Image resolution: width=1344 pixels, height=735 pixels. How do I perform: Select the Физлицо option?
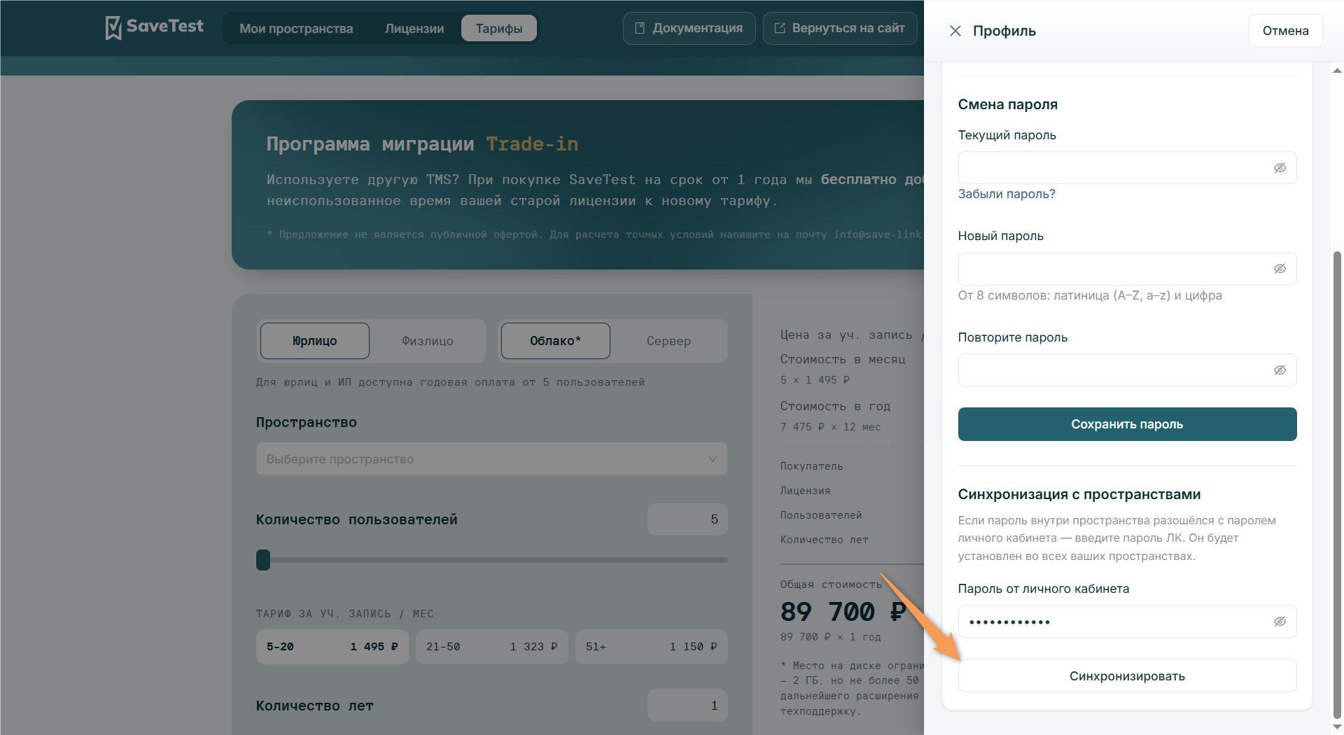click(x=427, y=341)
